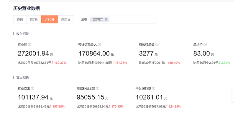Switch to 近7日 time range
This screenshot has width=243, height=118.
(x=34, y=20)
